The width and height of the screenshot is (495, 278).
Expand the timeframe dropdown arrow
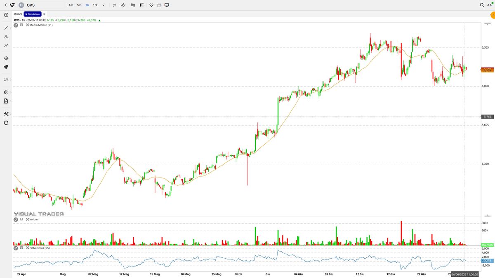103,5
